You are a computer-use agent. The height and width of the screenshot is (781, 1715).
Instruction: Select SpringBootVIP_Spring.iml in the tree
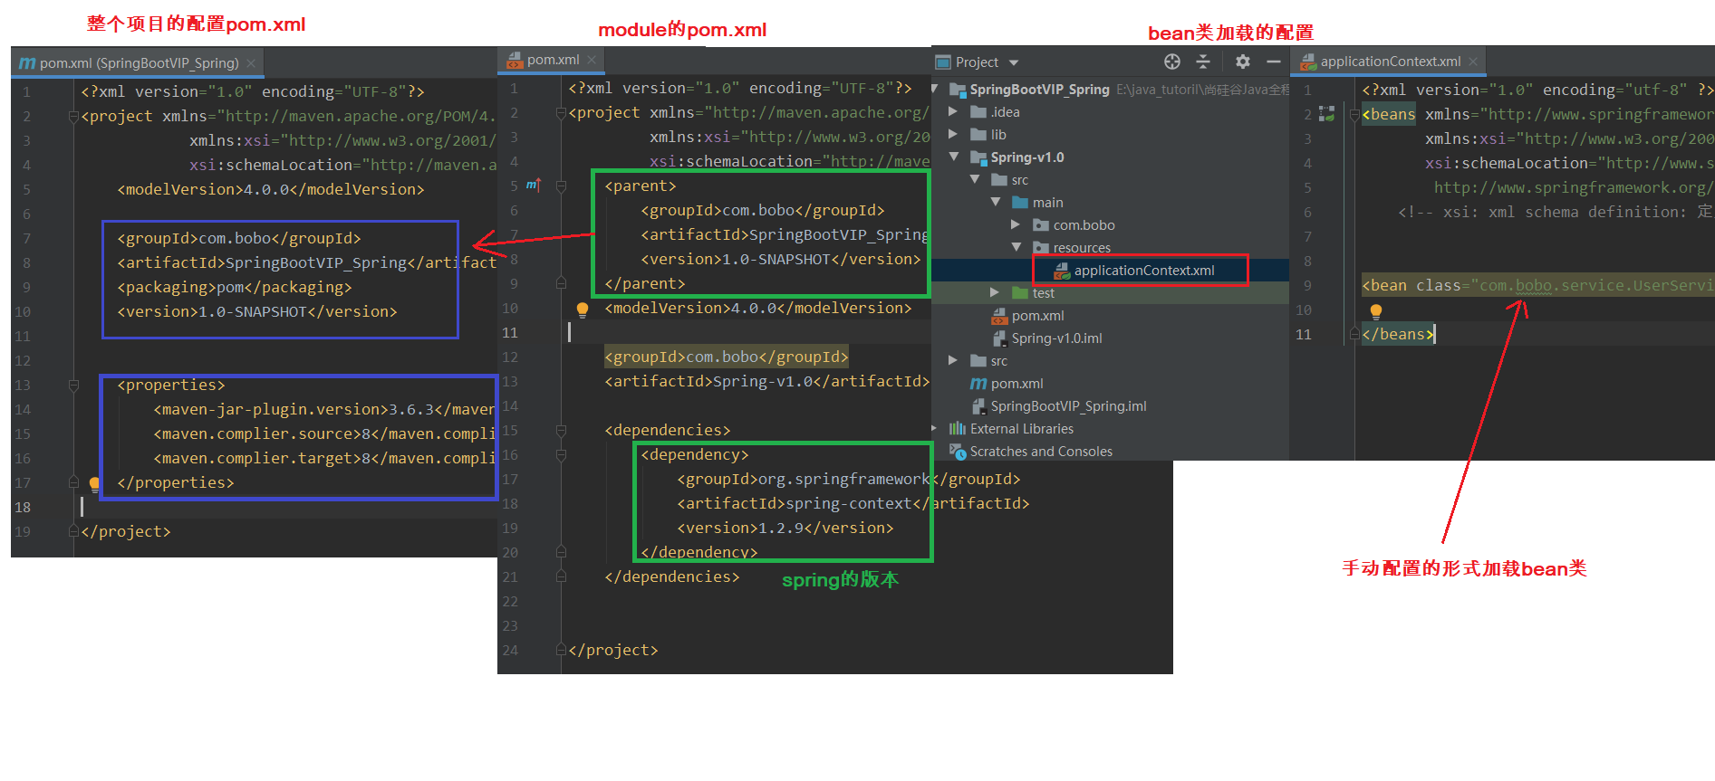(x=1068, y=406)
